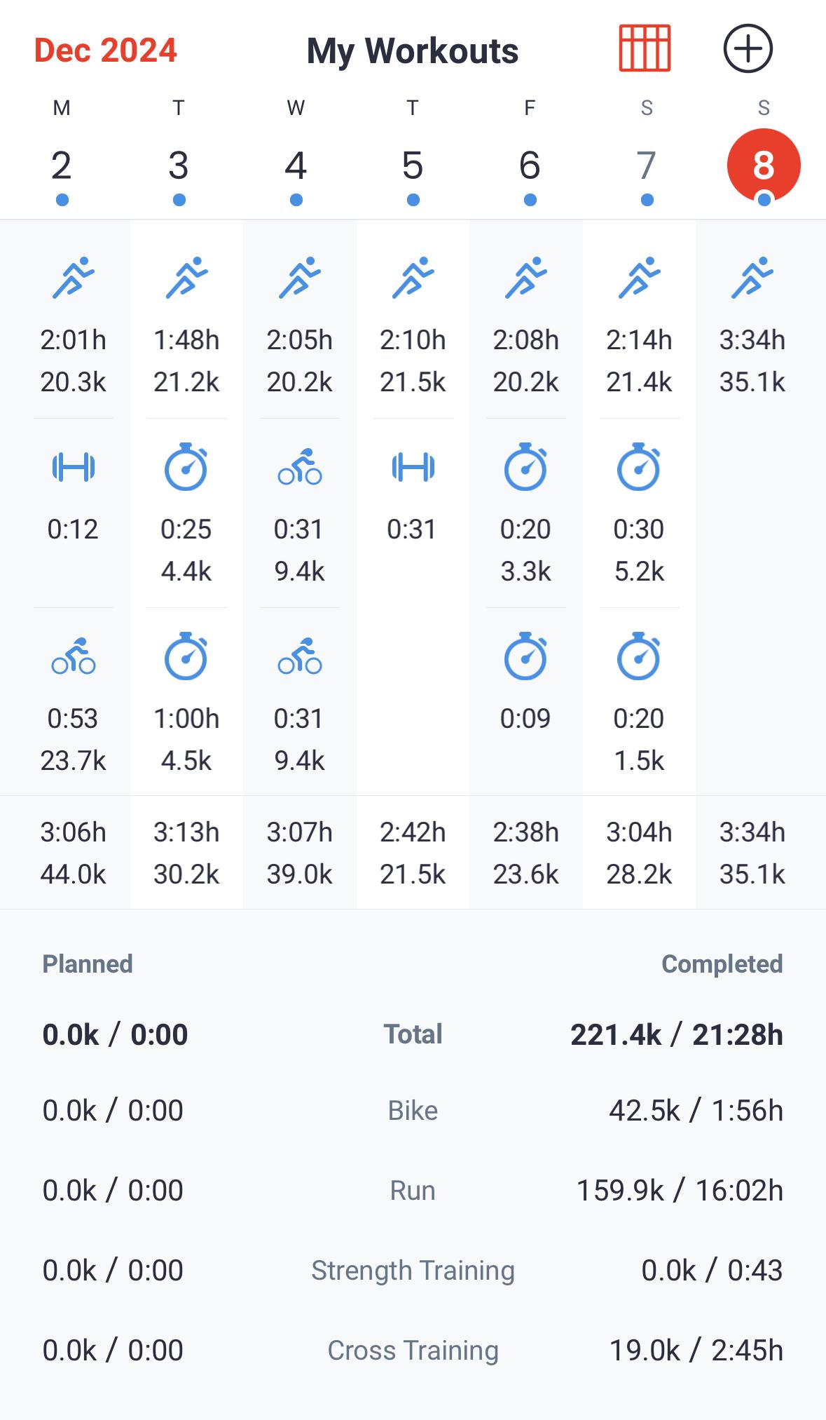Open Wednesday's first 9.4k cycling icon
Screen dimensions: 826x1420
point(299,467)
